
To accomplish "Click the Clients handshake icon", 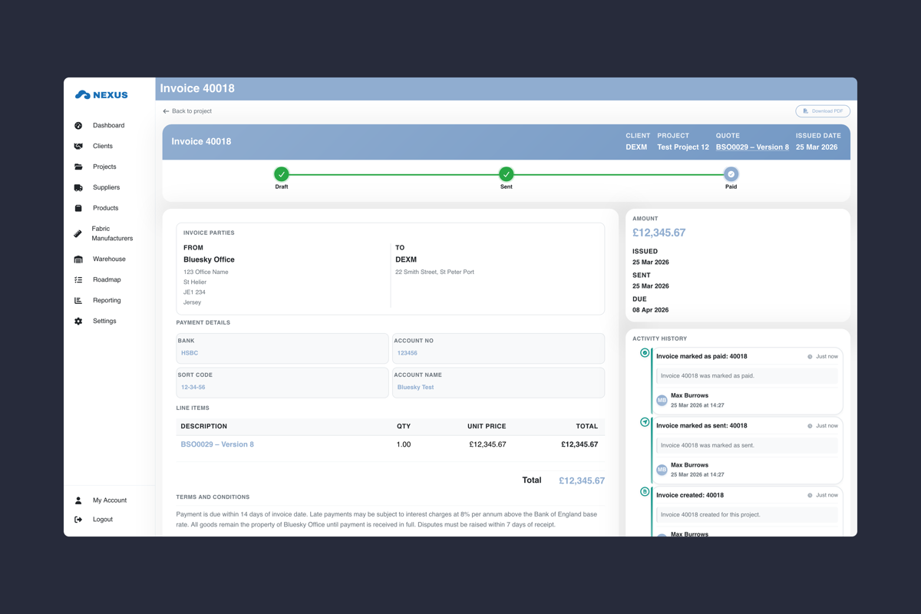I will pos(78,146).
